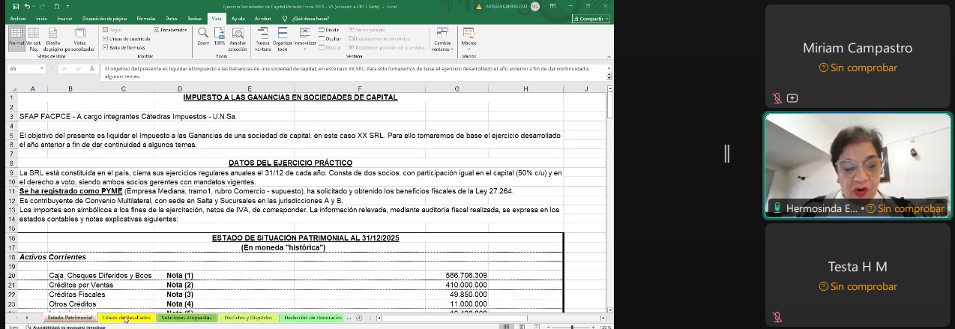955x329 pixels.
Task: Switch to the Estado de Resultados sheet
Action: (127, 318)
